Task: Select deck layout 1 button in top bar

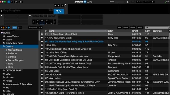Action: point(9,2)
